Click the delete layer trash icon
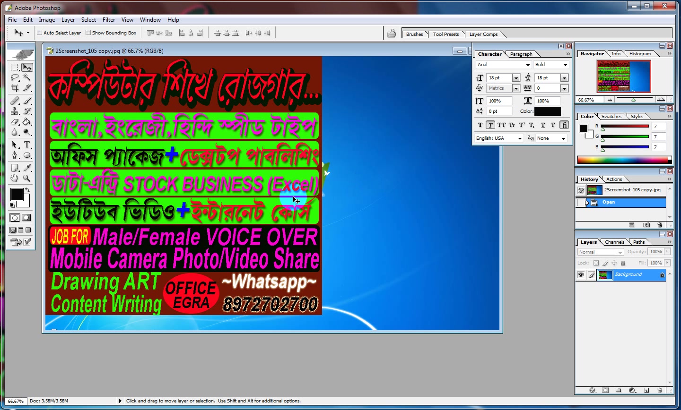The image size is (681, 410). pyautogui.click(x=660, y=390)
